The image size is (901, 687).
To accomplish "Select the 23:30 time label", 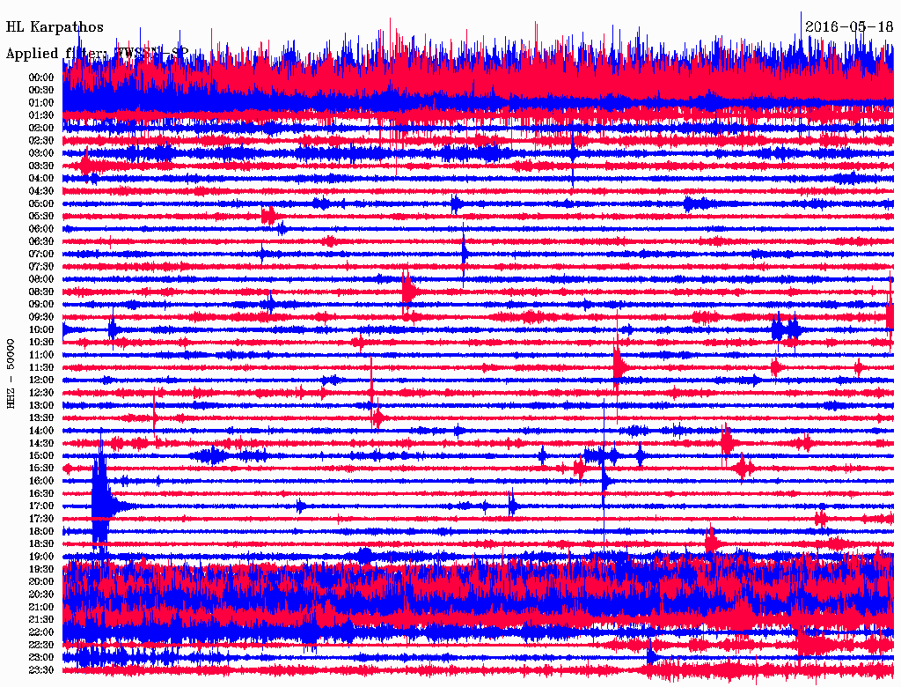I will [40, 669].
